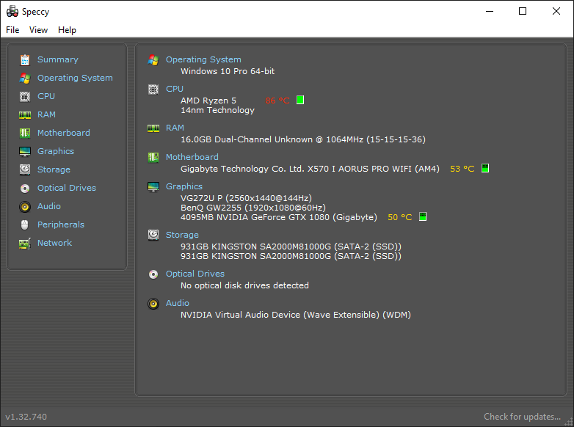The width and height of the screenshot is (574, 427).
Task: Click Audio heading link in summary
Action: coord(178,303)
